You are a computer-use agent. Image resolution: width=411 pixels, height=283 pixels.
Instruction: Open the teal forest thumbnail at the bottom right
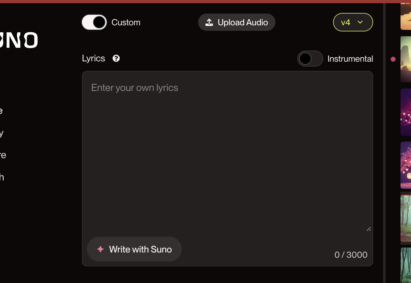point(406,265)
